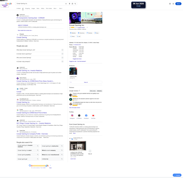The image size is (184, 178).
Task: Switch to Short videos tab
Action: click(x=49, y=8)
